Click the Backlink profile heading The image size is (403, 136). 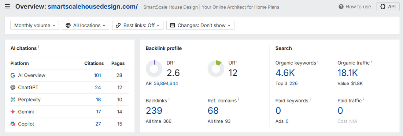click(x=164, y=48)
